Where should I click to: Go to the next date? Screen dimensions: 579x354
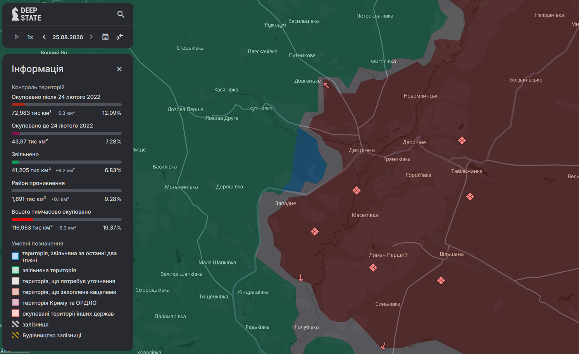pyautogui.click(x=91, y=37)
